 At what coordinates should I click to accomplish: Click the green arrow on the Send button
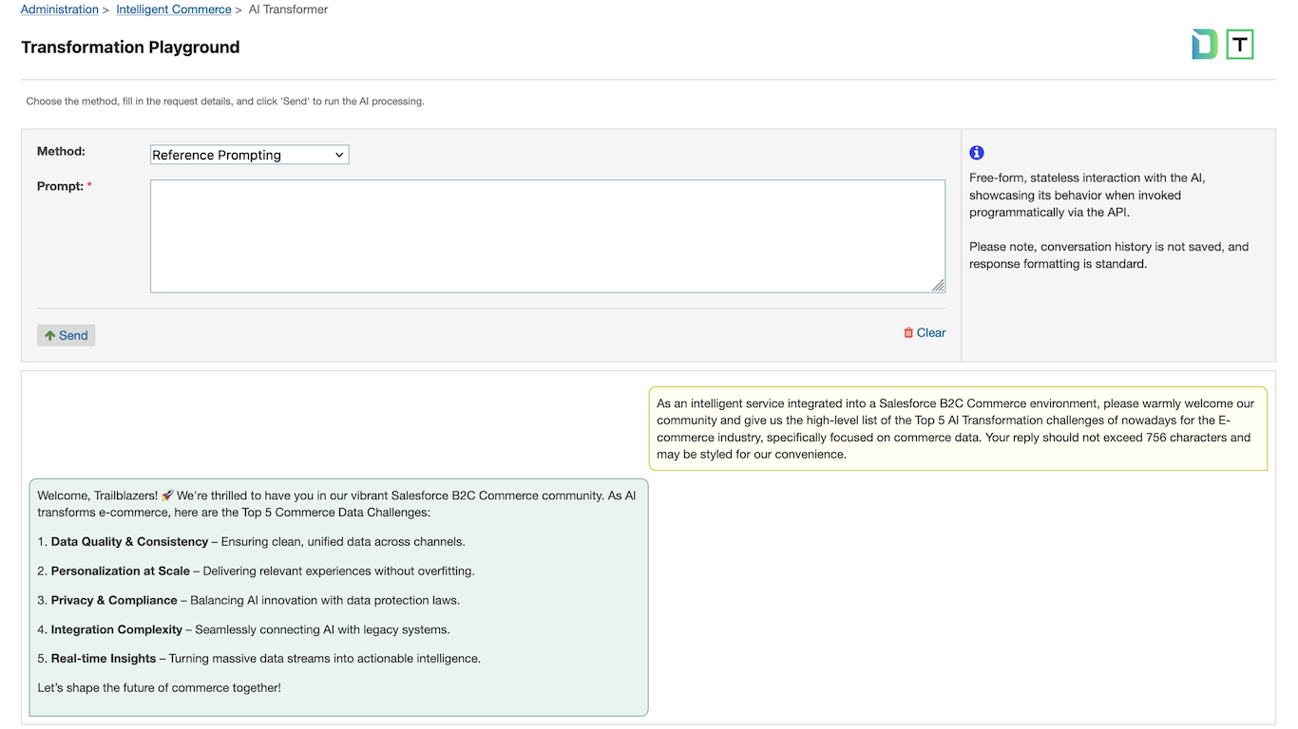[x=50, y=335]
